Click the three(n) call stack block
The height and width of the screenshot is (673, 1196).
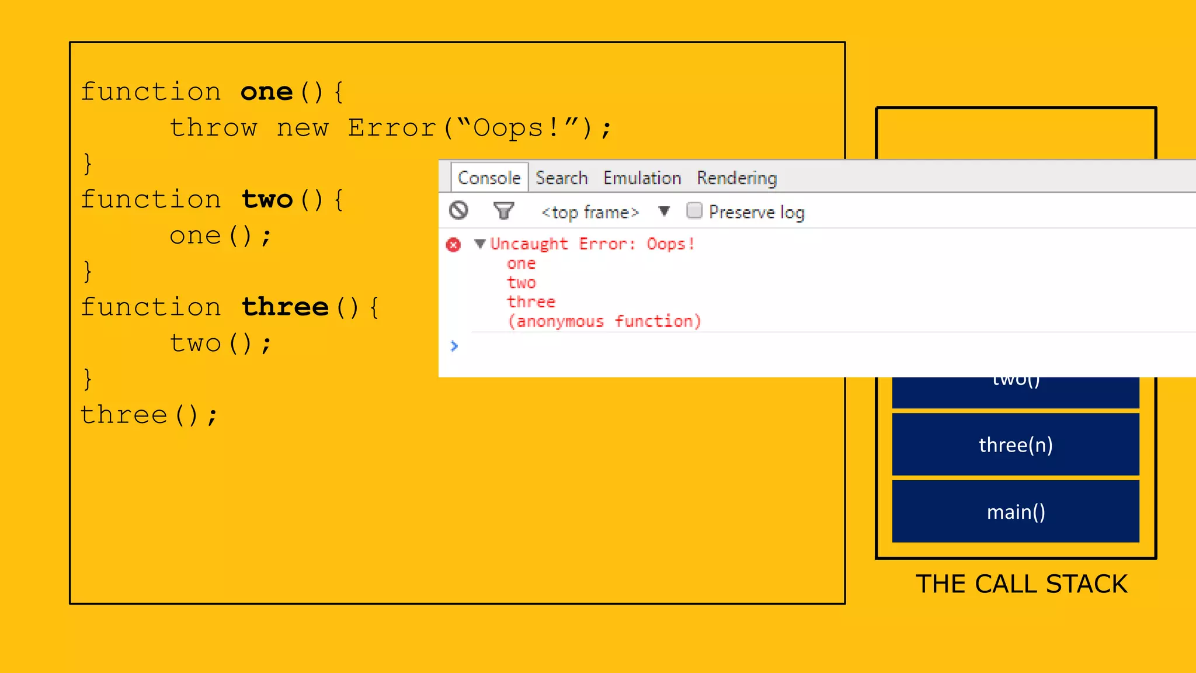pyautogui.click(x=1015, y=445)
